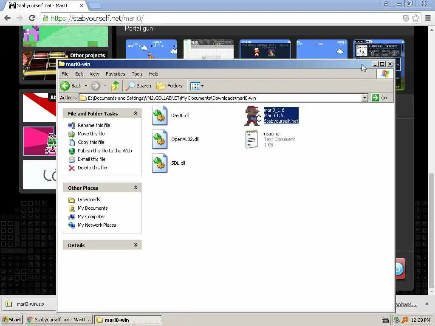Click the Copy this file icon
The width and height of the screenshot is (435, 326).
click(x=72, y=143)
